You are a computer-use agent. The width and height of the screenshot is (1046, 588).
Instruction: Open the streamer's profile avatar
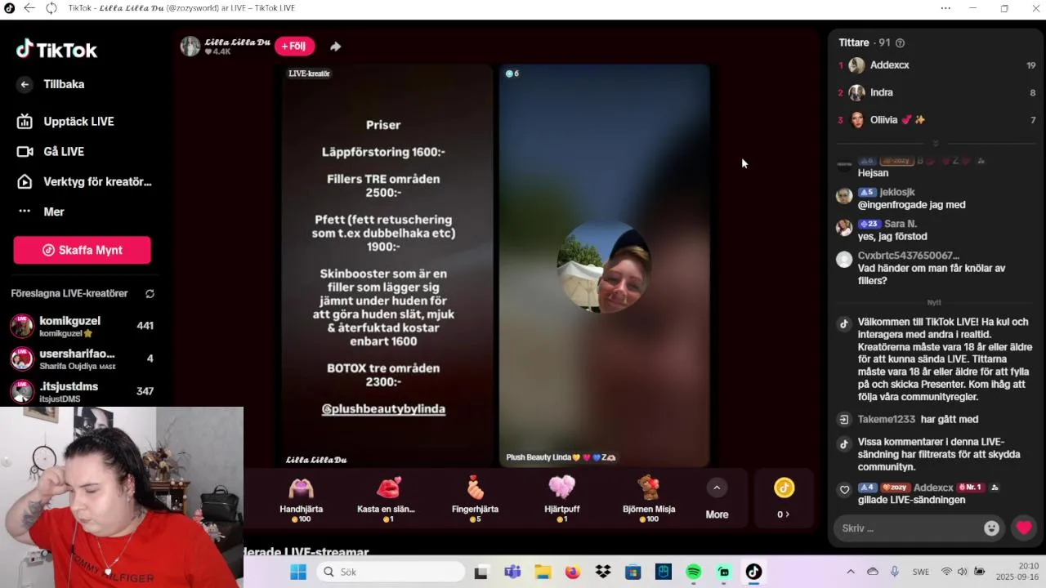point(190,46)
